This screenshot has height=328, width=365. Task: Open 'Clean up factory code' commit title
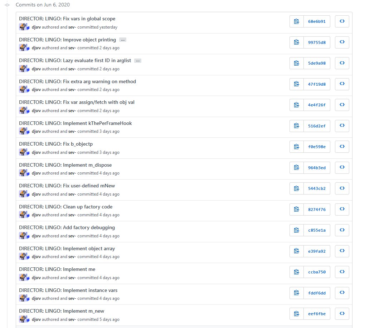65,207
